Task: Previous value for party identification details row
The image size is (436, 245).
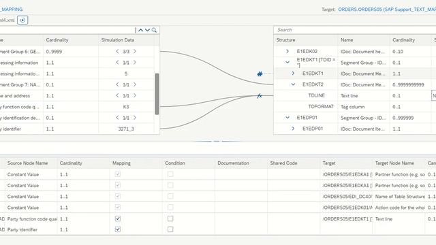Action: click(x=117, y=118)
